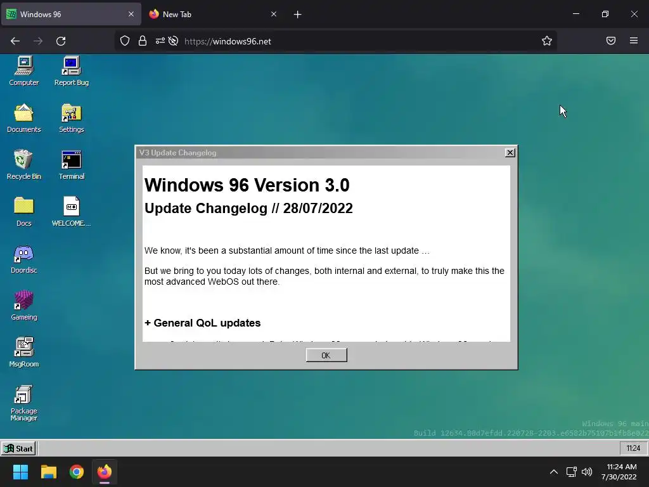The height and width of the screenshot is (487, 649).
Task: Go back one page in browser
Action: click(x=15, y=41)
